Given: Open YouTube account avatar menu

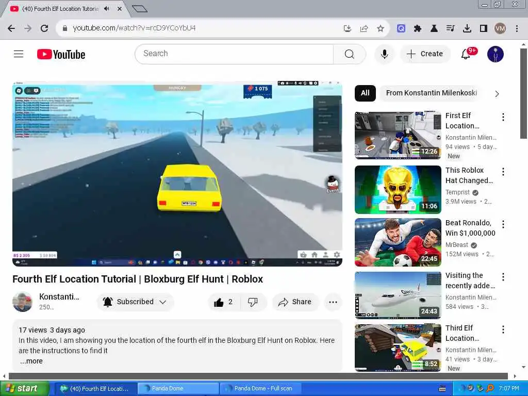Looking at the screenshot, I should tap(496, 54).
